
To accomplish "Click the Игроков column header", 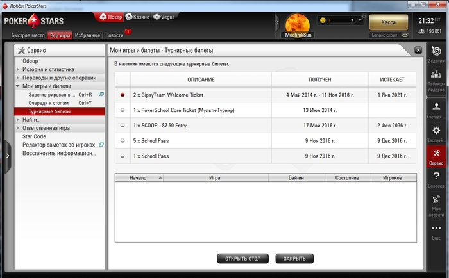I will (393, 177).
